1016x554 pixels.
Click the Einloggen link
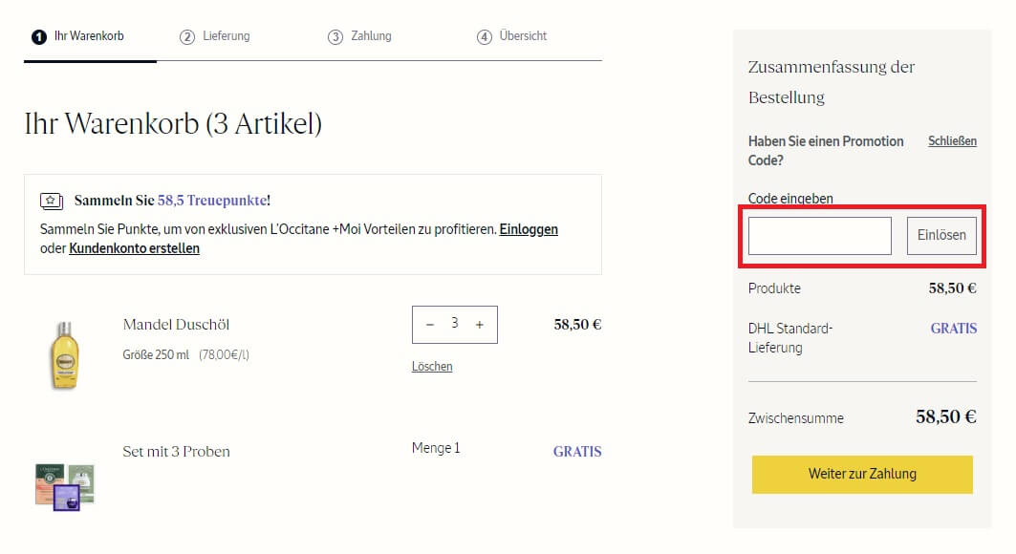point(529,229)
